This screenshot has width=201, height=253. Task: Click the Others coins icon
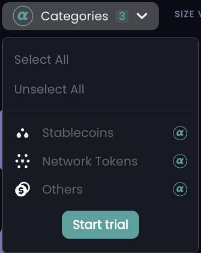(x=23, y=189)
